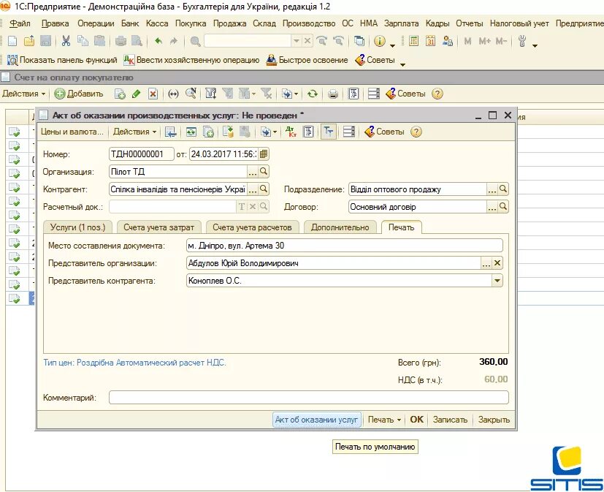The width and height of the screenshot is (604, 492).
Task: Open Действия dropdown in the invoice list toolbar
Action: (x=24, y=94)
